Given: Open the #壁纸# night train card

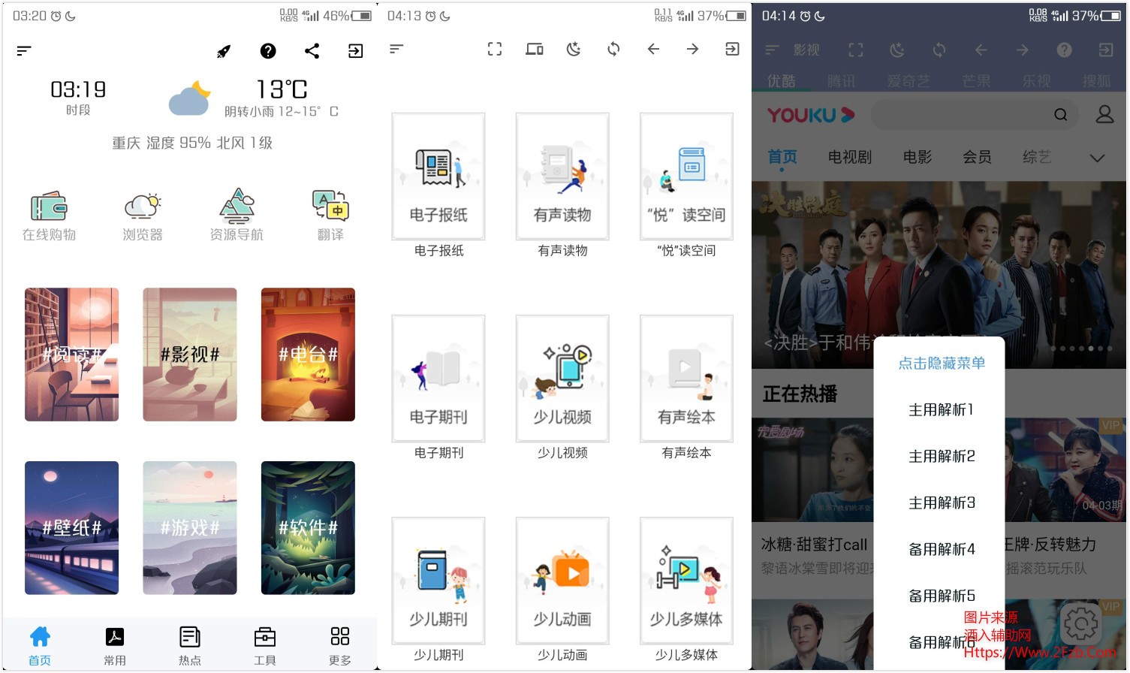Looking at the screenshot, I should pos(71,528).
